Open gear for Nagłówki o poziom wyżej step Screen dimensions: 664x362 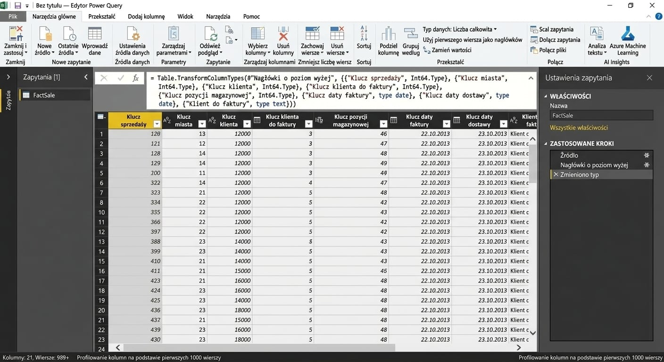(647, 165)
